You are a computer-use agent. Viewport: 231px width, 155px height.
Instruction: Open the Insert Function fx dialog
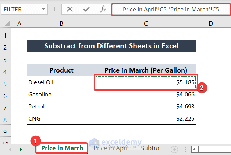coord(103,9)
